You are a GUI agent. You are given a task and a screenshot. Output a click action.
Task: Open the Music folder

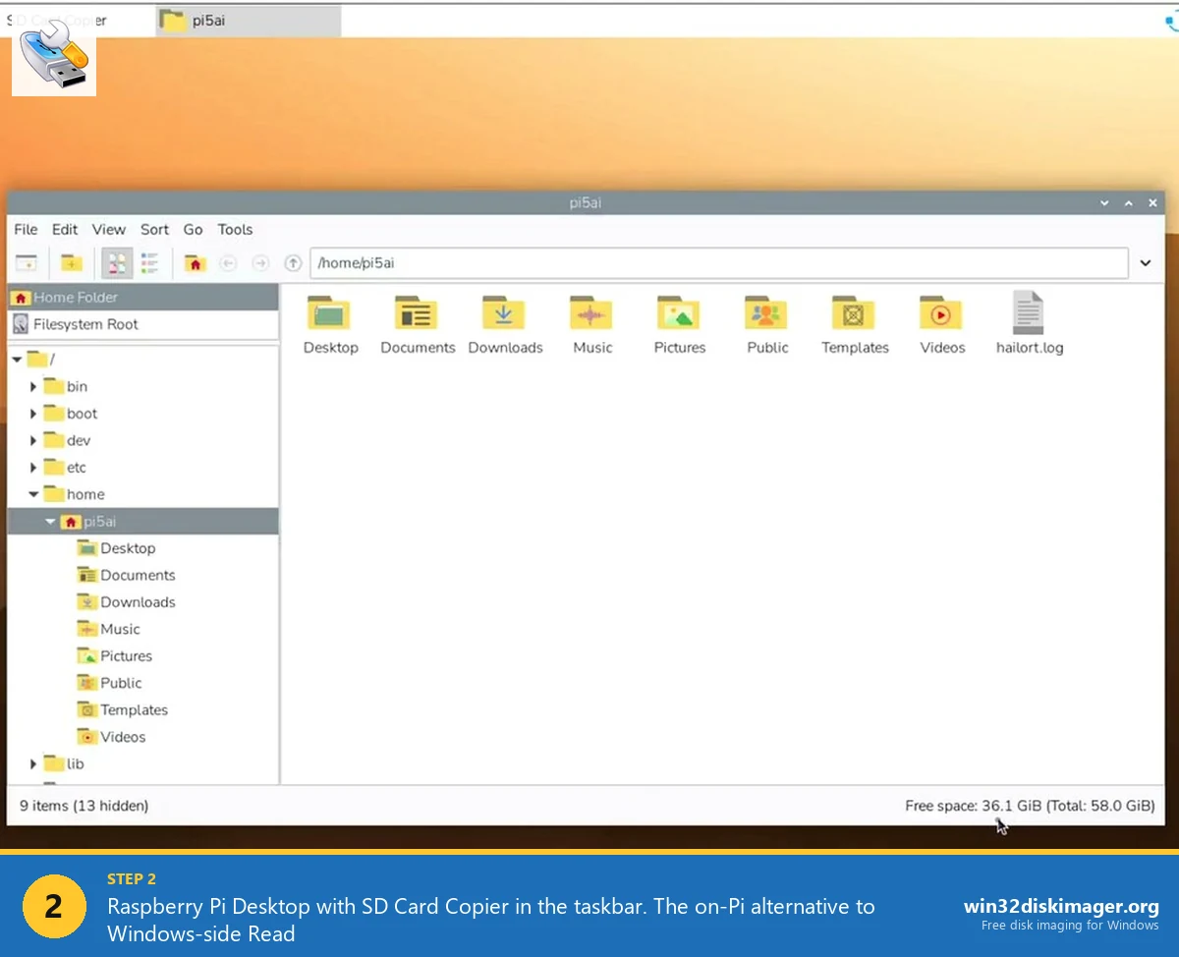591,314
